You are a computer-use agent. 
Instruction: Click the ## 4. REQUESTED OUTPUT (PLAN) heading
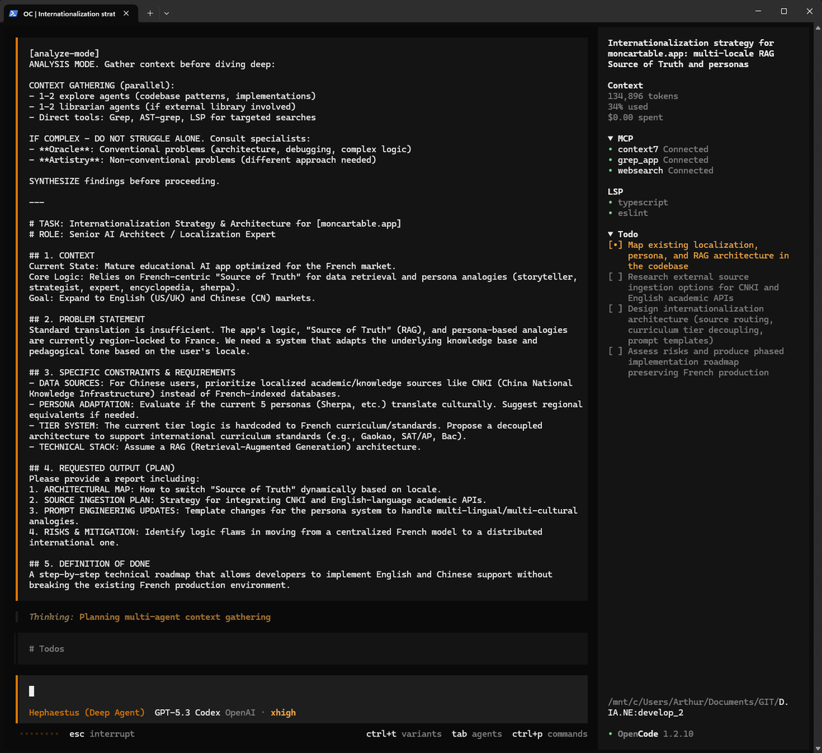[x=101, y=468]
